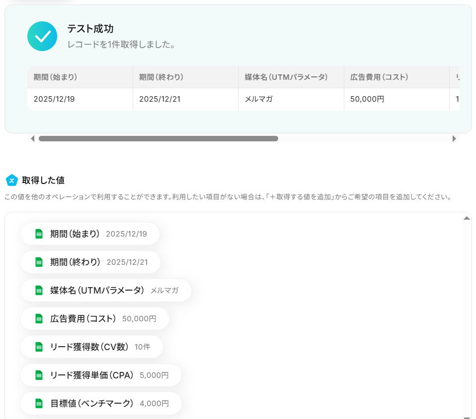Click the 2025/12/21 table cell
This screenshot has height=419, width=476.
click(x=185, y=99)
